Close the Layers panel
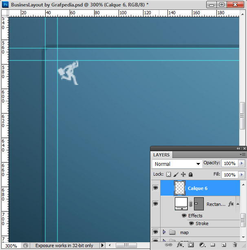 (245, 148)
